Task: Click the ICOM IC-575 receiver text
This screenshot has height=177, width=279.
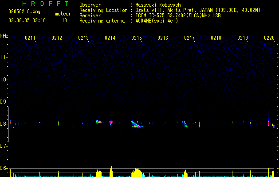Action: [x=178, y=15]
